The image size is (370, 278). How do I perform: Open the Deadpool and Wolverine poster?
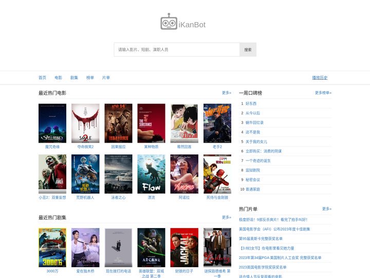pyautogui.click(x=217, y=174)
